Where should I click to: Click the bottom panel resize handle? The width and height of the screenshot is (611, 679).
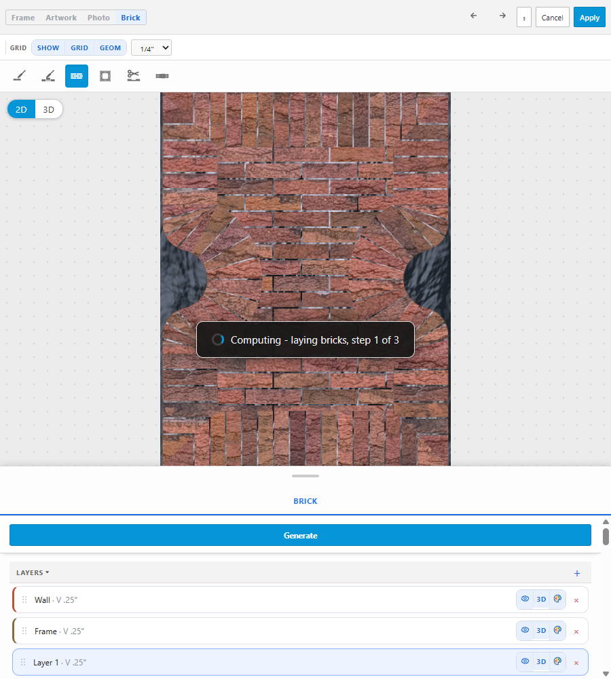(x=305, y=476)
